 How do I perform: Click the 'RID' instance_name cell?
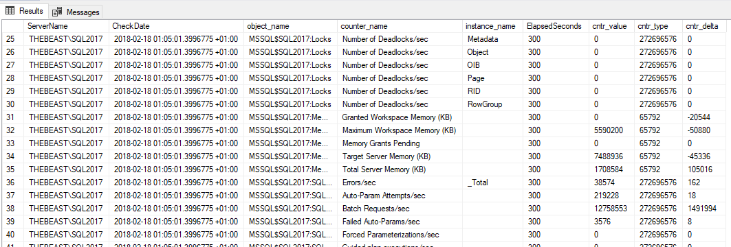pos(493,91)
